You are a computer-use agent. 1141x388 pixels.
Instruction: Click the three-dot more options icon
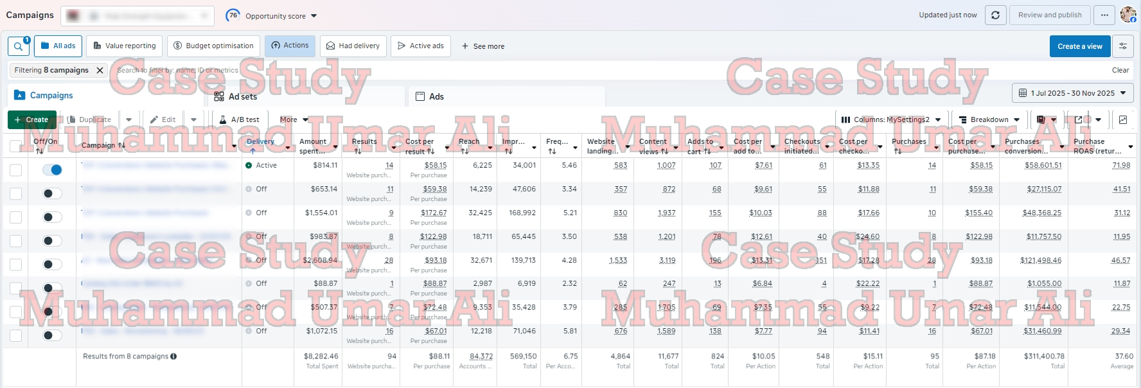point(1104,15)
